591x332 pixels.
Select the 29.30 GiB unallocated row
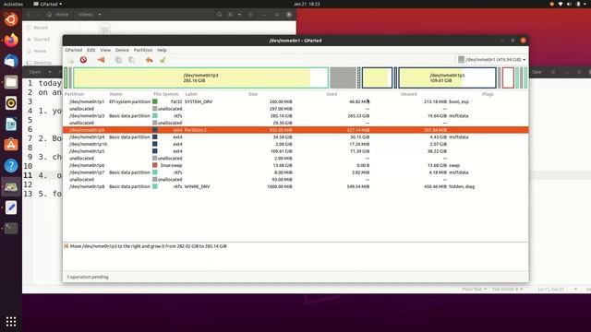click(295, 123)
